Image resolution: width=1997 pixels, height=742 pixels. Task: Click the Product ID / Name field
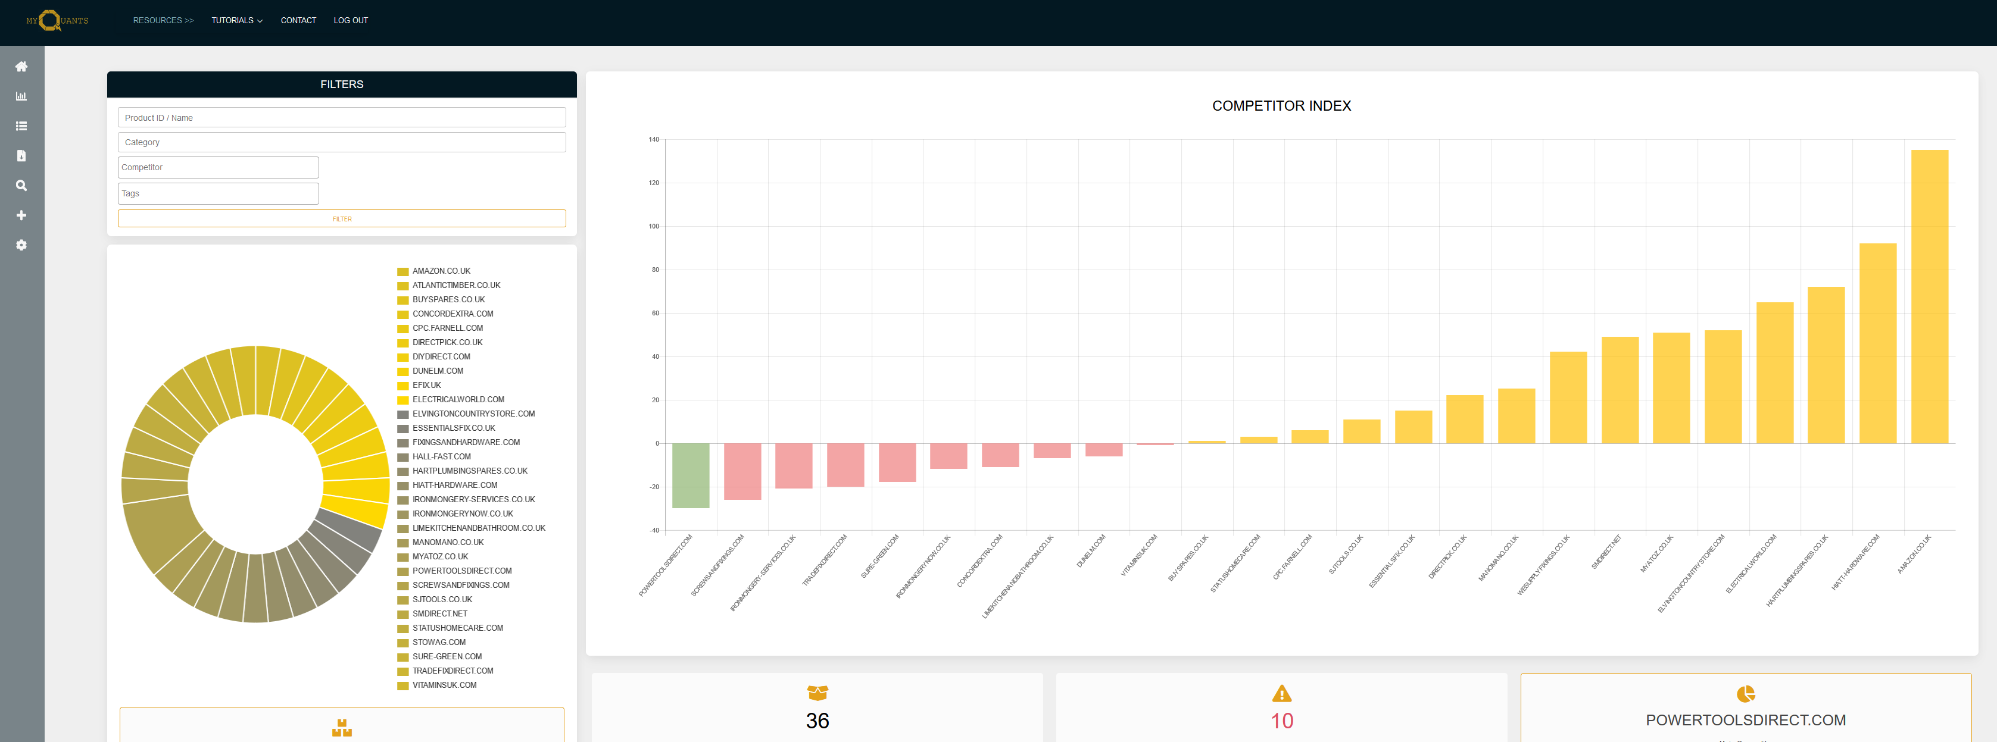[x=342, y=118]
